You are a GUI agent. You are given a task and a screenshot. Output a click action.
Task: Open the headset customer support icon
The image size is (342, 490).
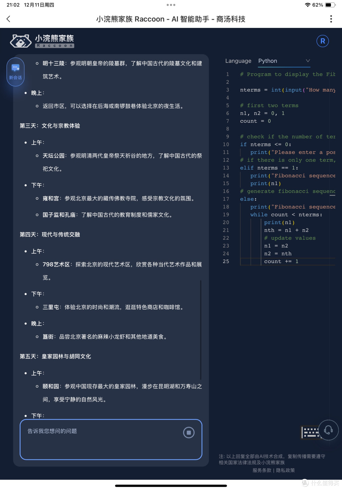point(328,430)
